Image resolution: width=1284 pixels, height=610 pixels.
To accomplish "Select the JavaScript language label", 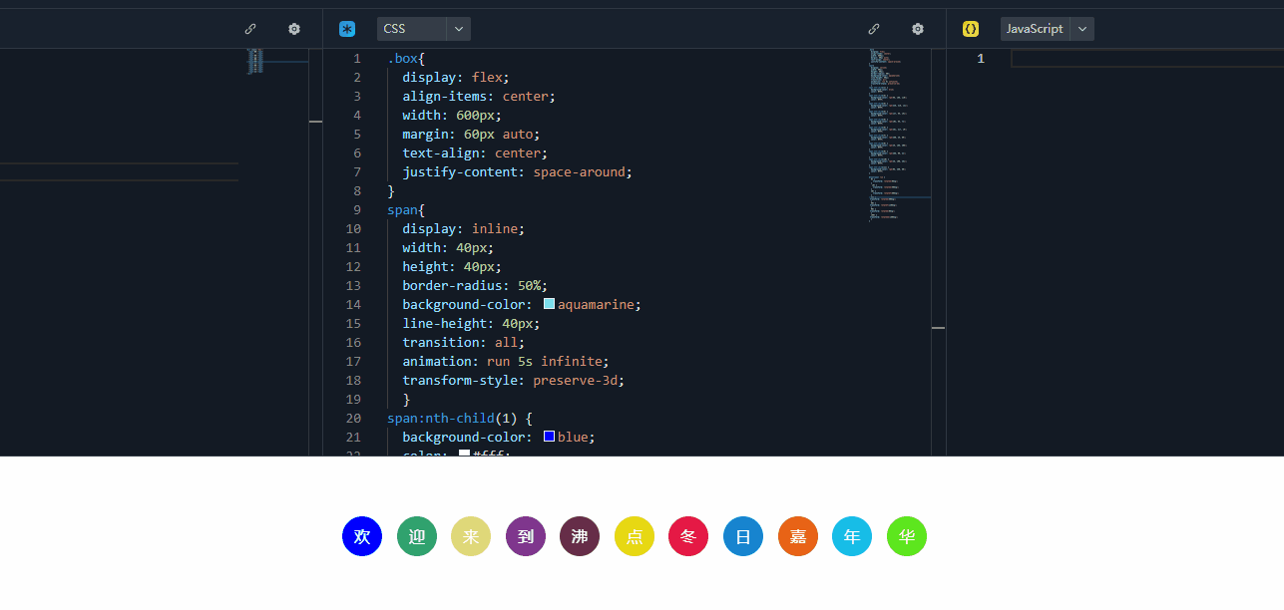I will [1035, 29].
